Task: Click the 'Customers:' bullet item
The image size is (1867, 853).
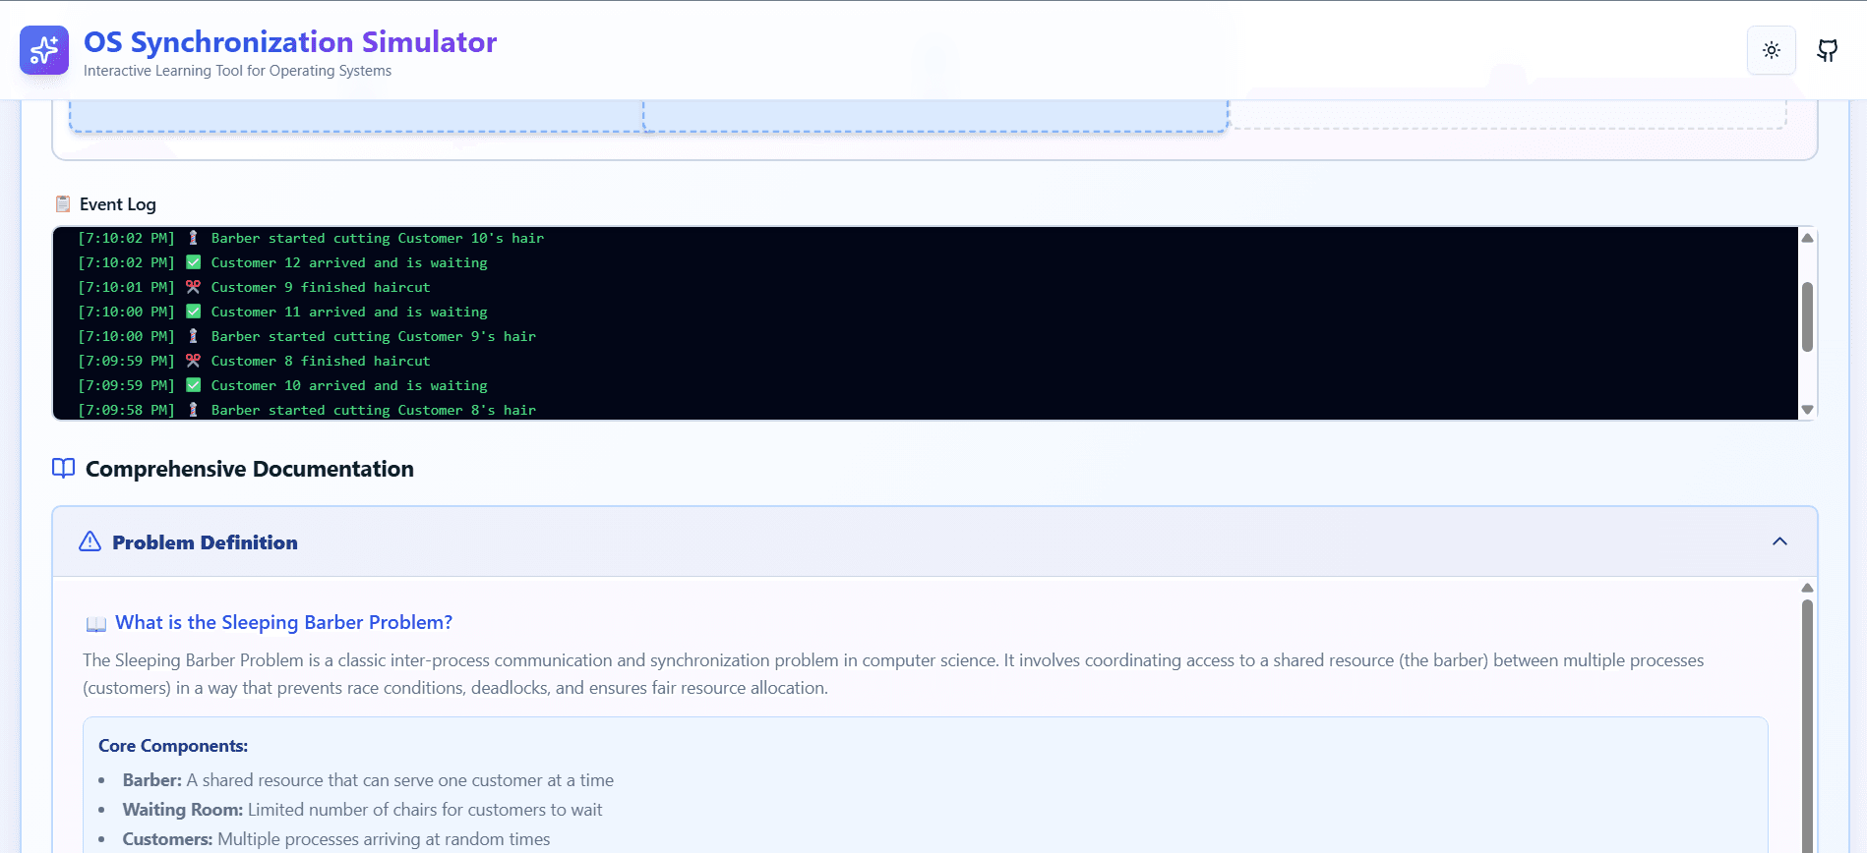Action: (x=336, y=839)
